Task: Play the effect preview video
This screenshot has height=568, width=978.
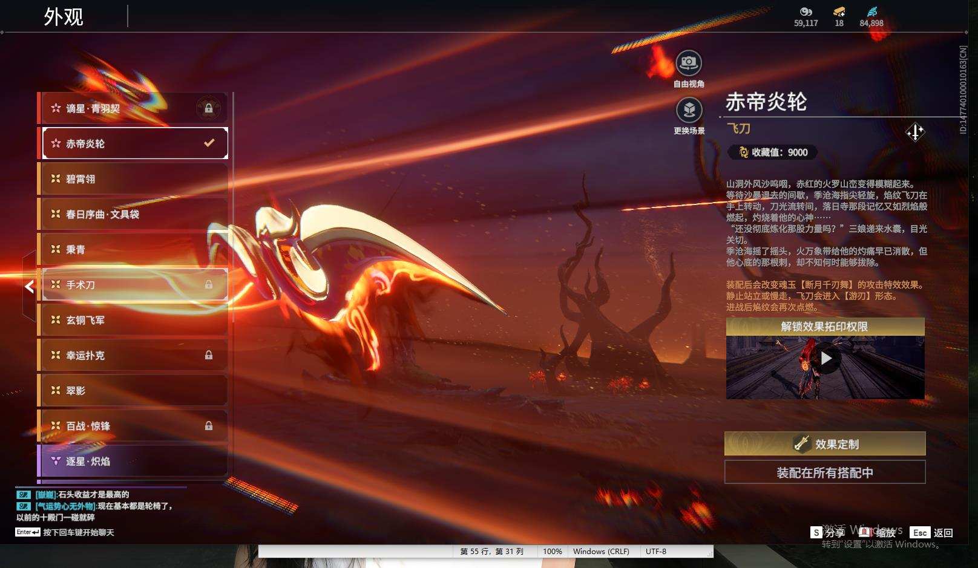Action: point(825,358)
